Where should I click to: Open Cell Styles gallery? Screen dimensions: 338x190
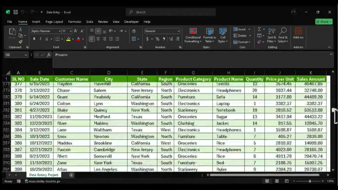pos(223,35)
